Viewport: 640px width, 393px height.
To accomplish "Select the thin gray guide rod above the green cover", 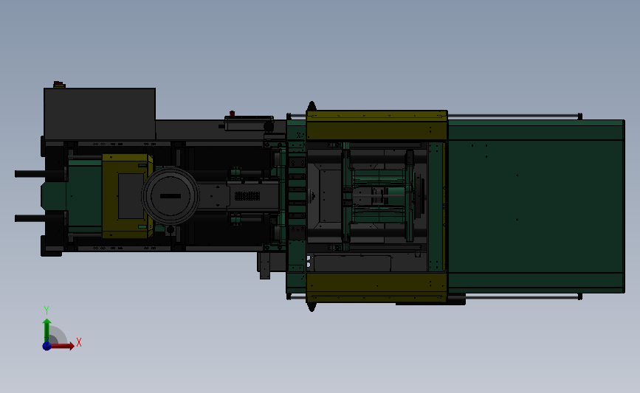I will [x=515, y=116].
